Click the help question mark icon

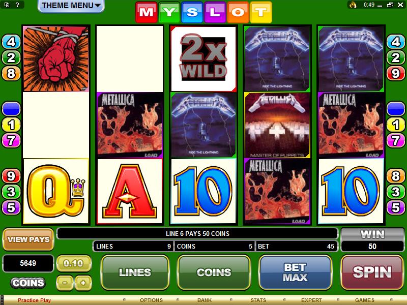(17, 5)
